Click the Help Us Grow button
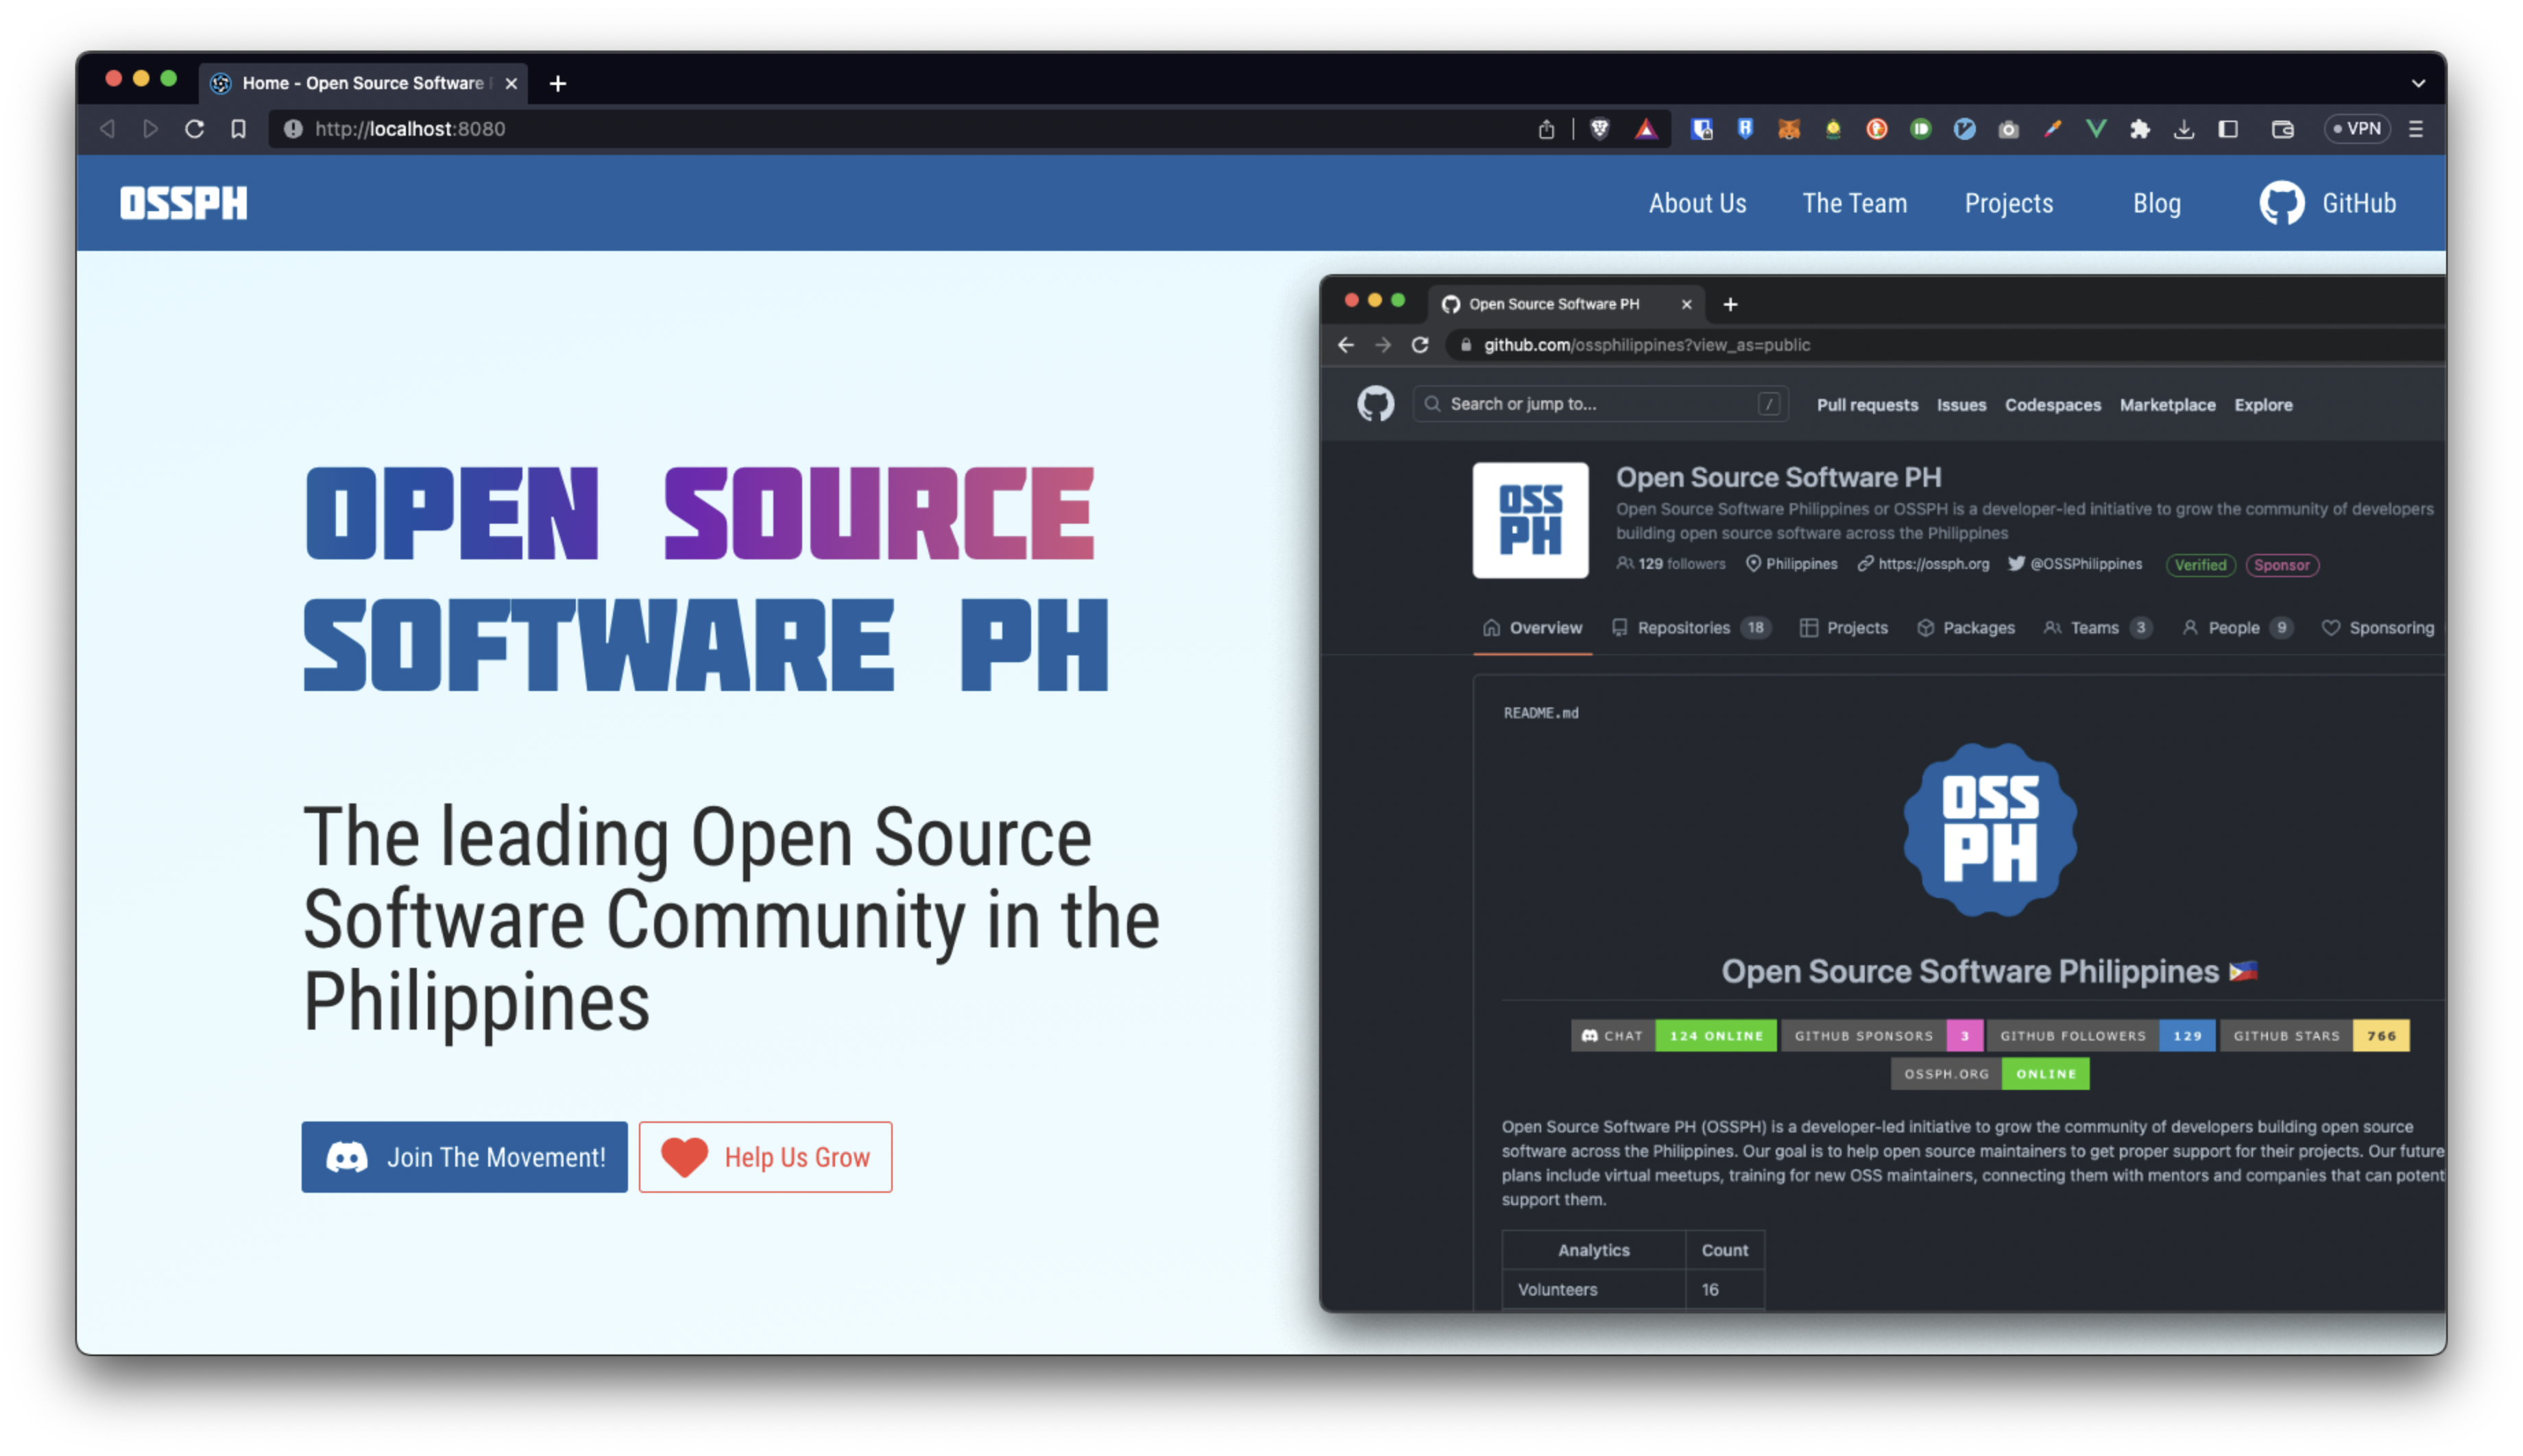 point(765,1157)
